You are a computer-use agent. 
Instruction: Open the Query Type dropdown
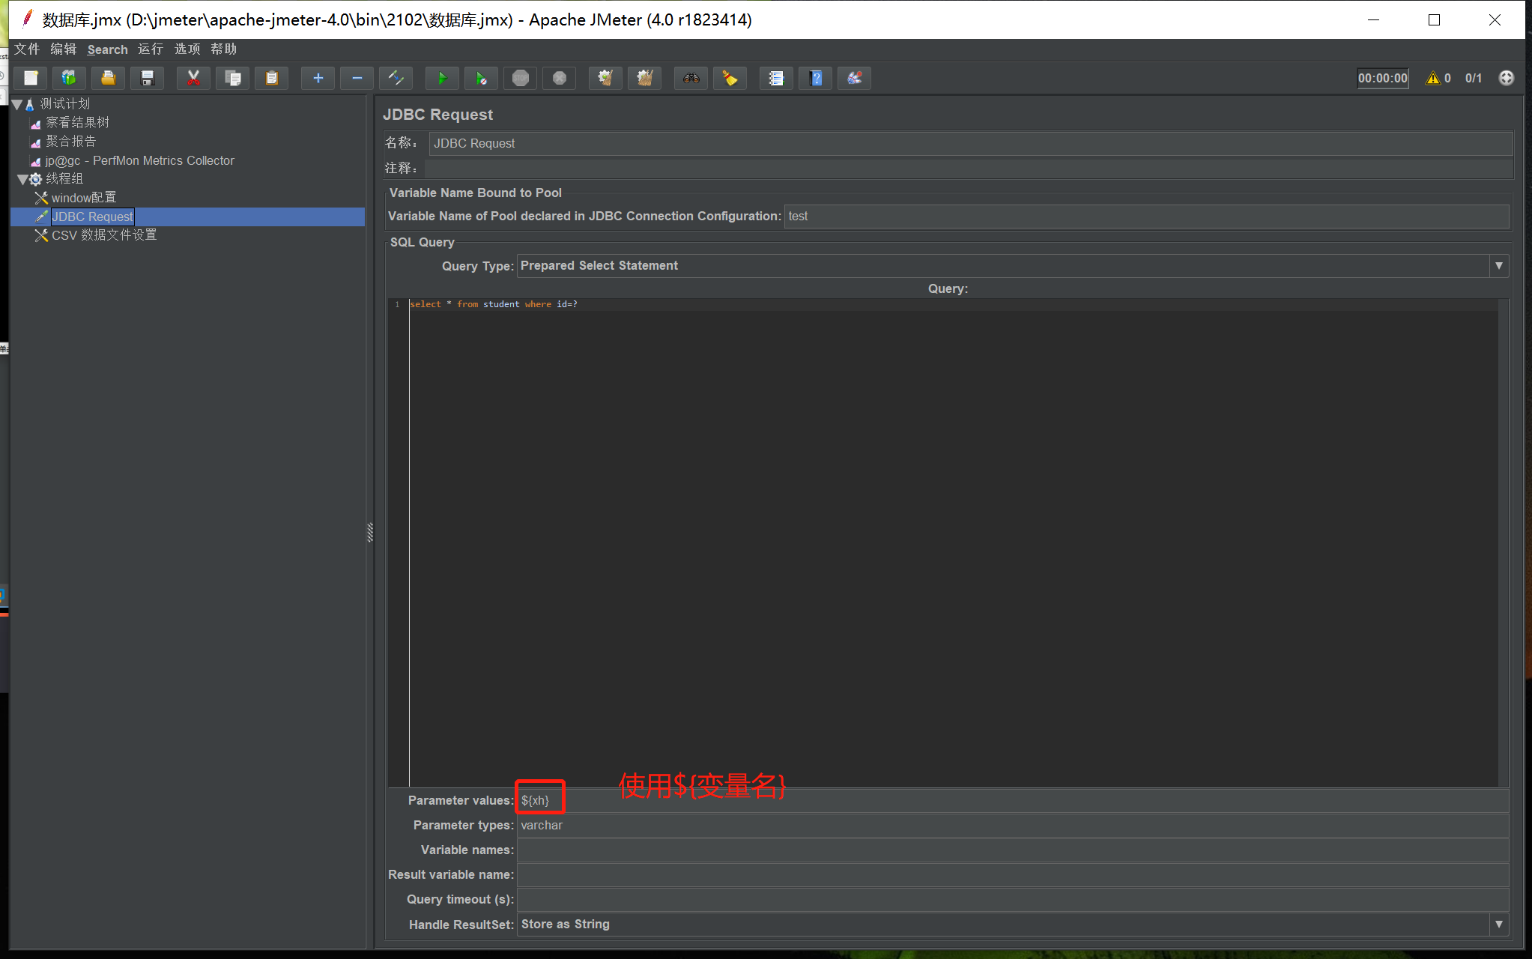[1498, 266]
